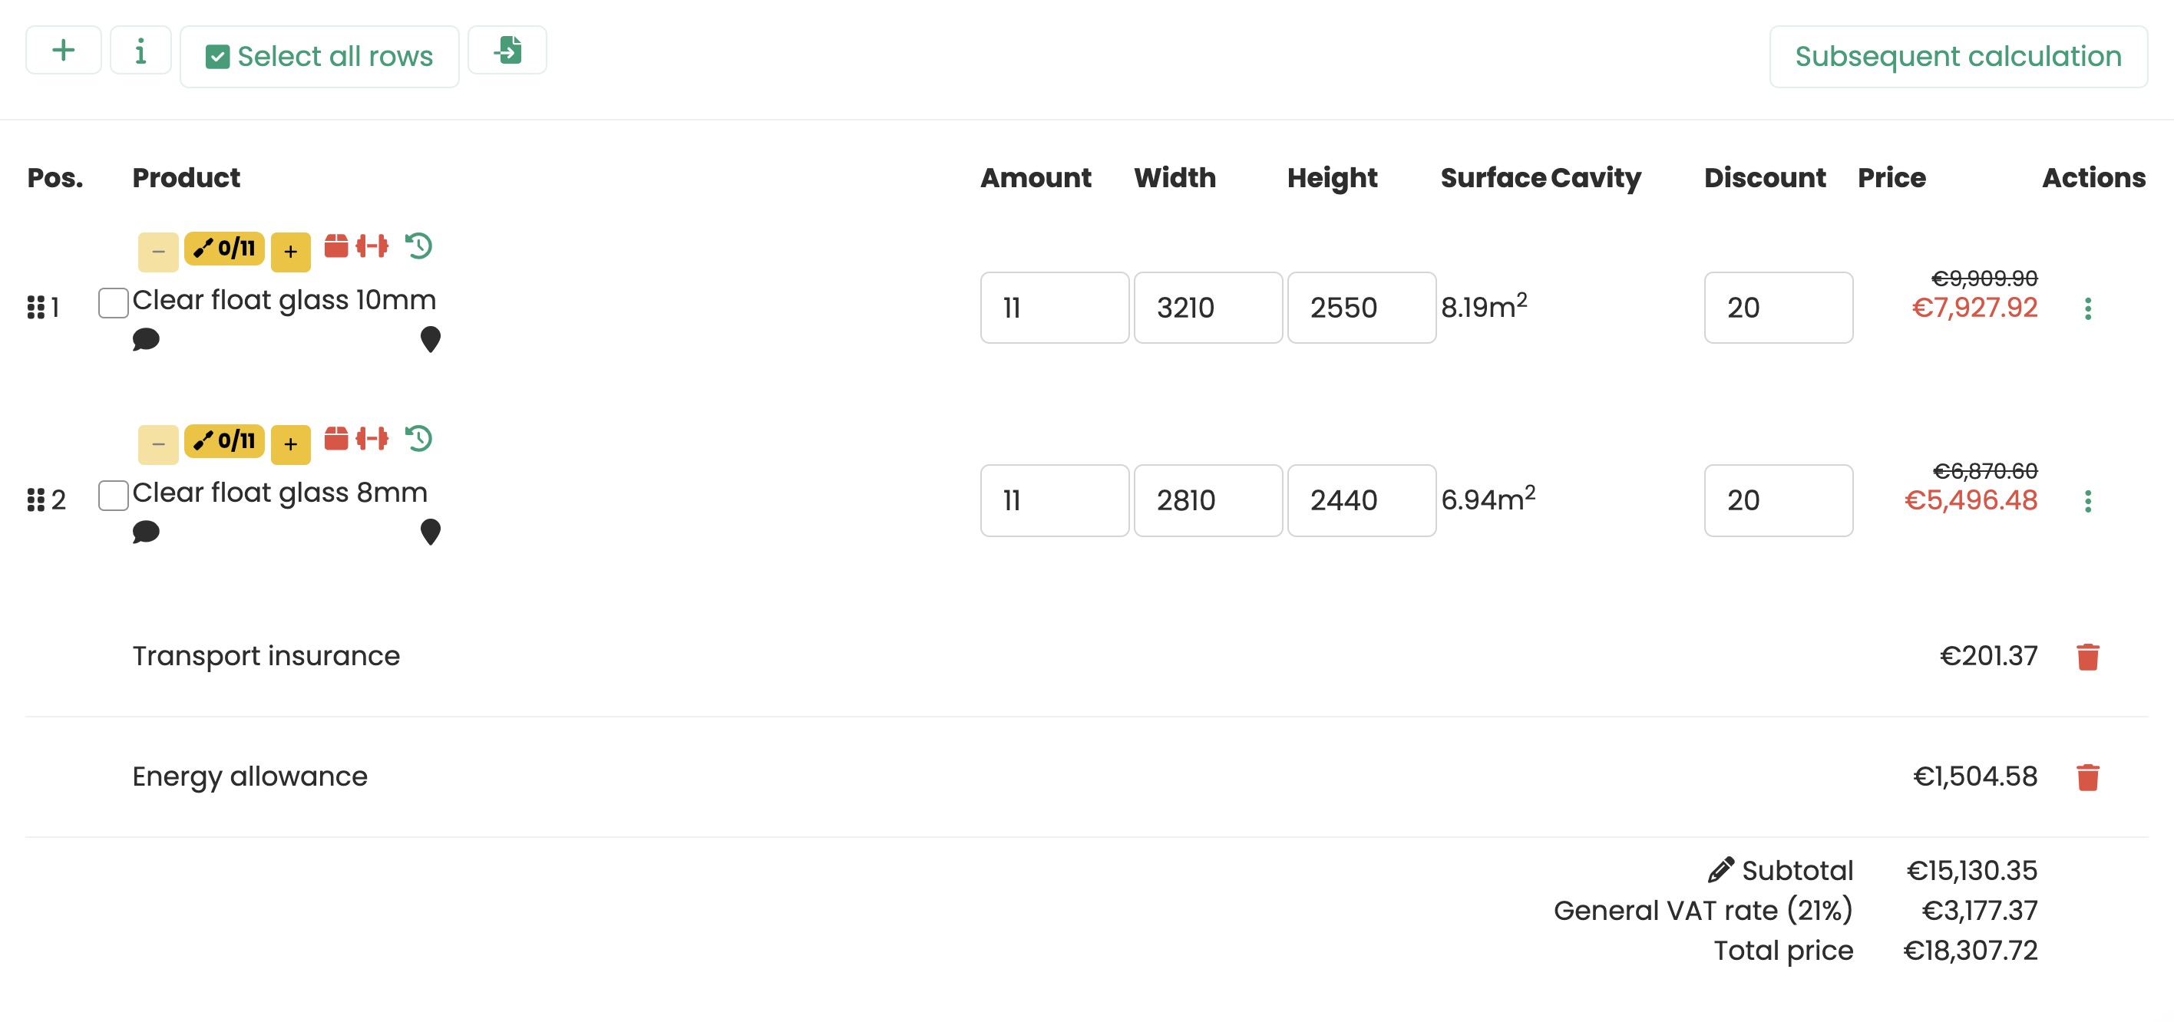Open the info icon button

pos(141,51)
